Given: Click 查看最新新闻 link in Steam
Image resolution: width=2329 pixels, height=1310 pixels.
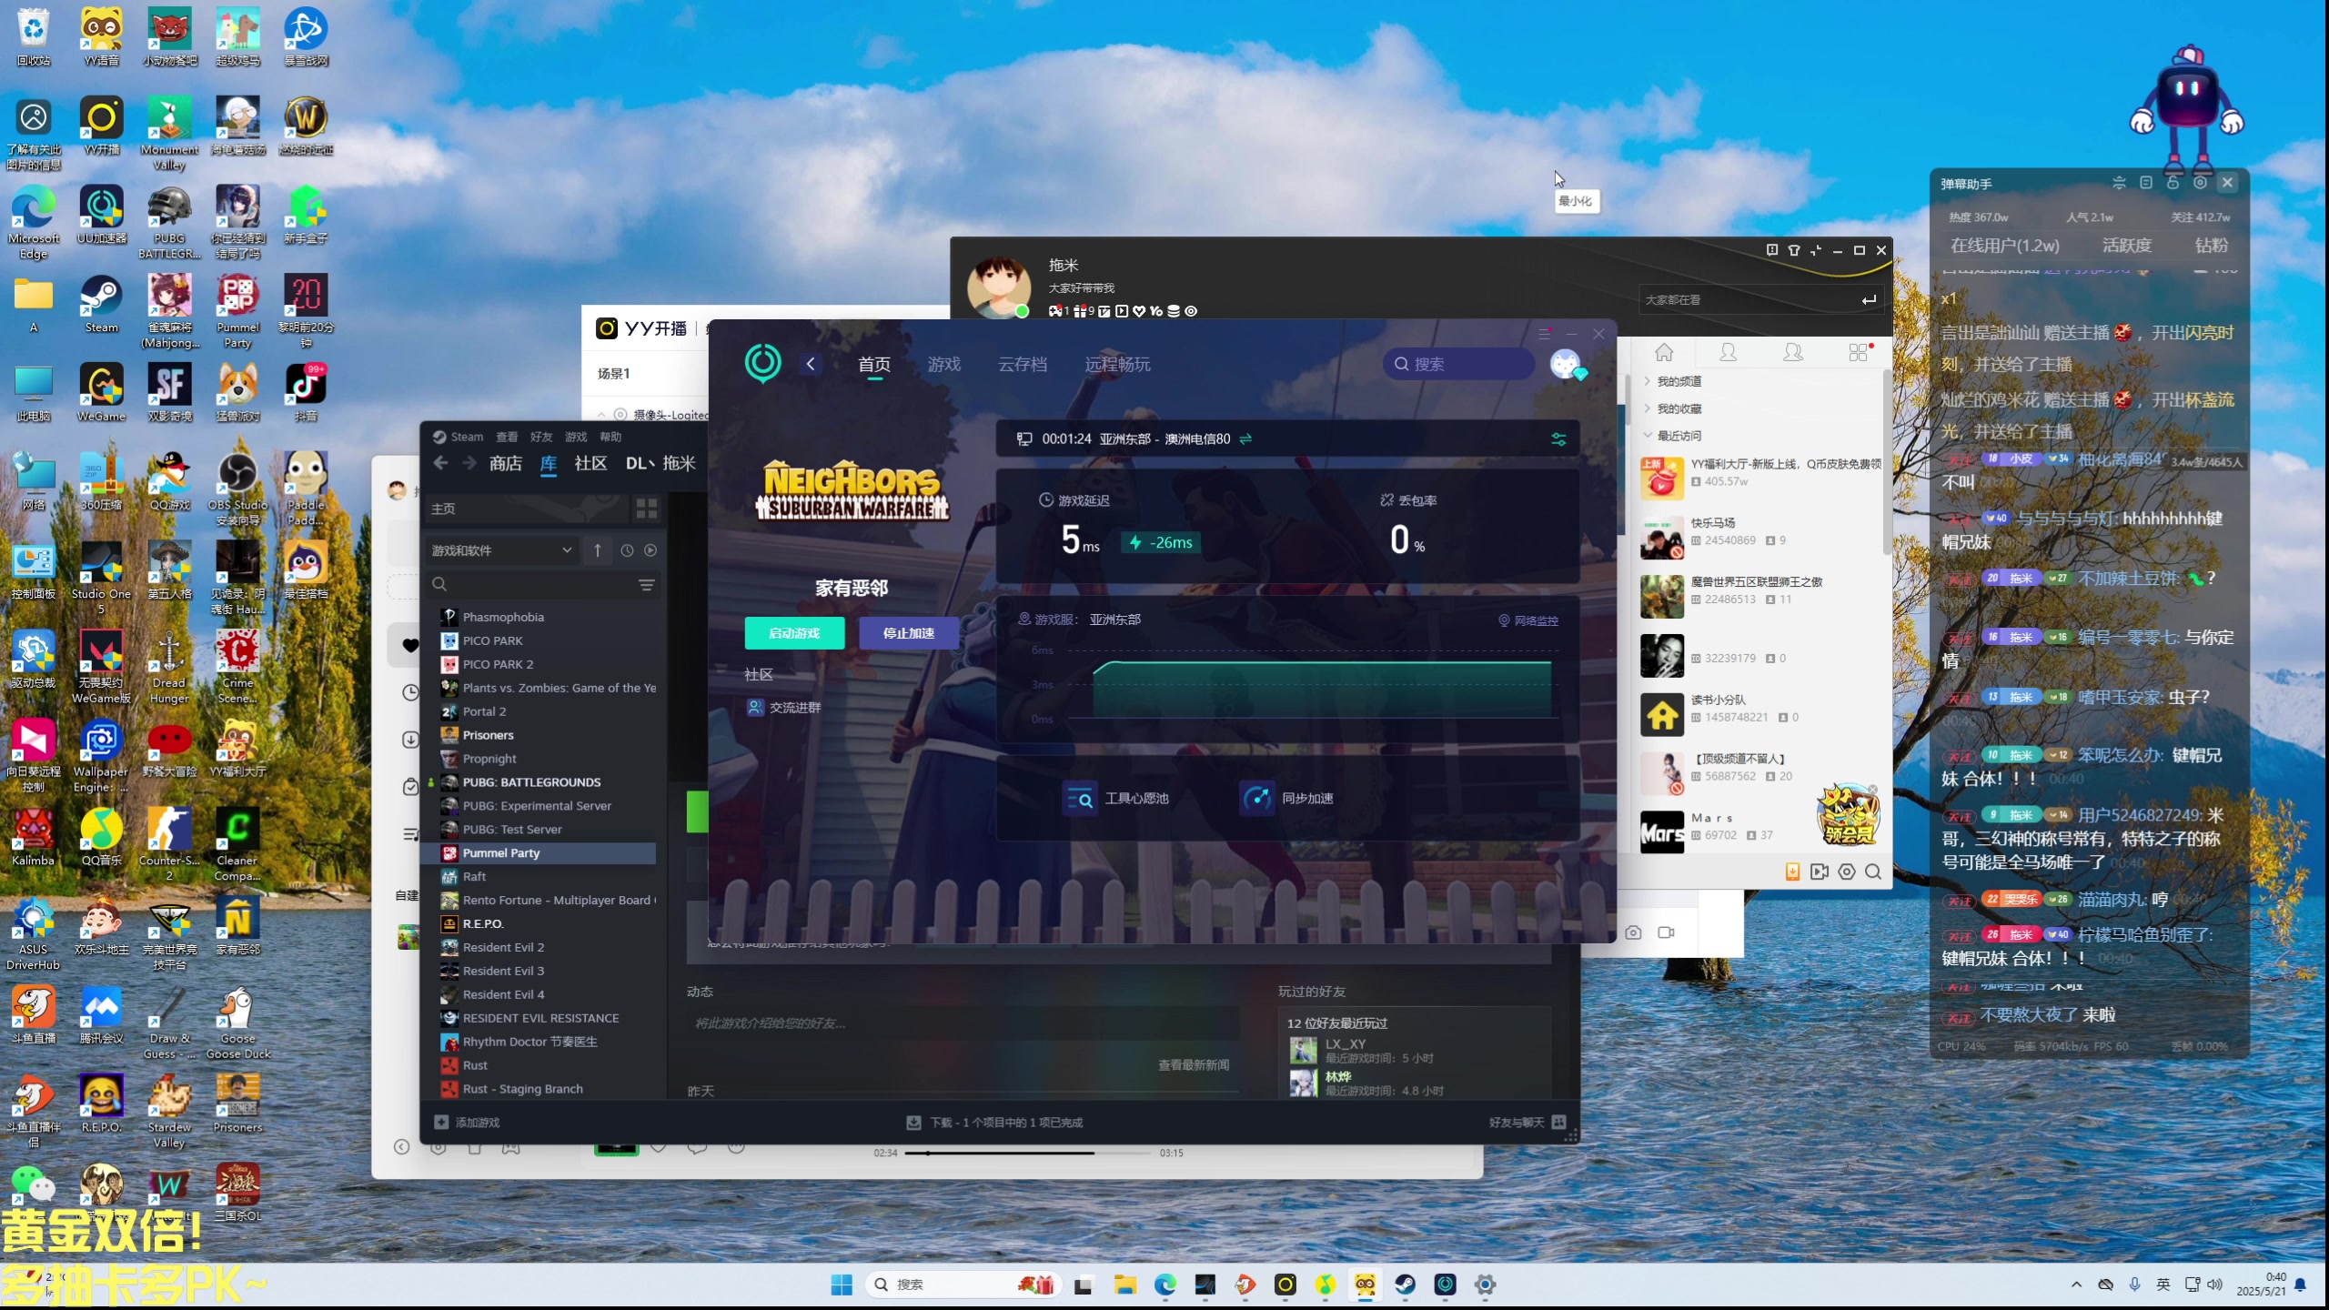Looking at the screenshot, I should click(1194, 1065).
